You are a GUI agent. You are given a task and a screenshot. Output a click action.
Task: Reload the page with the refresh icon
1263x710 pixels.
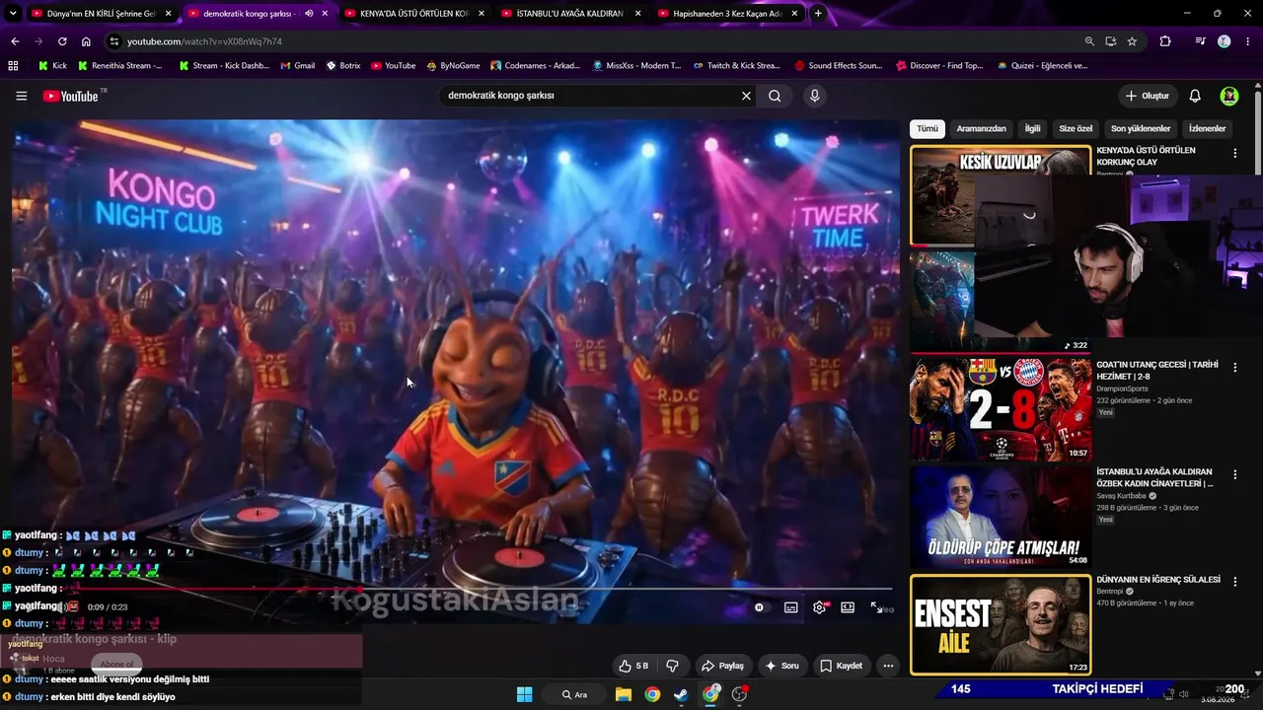click(62, 41)
